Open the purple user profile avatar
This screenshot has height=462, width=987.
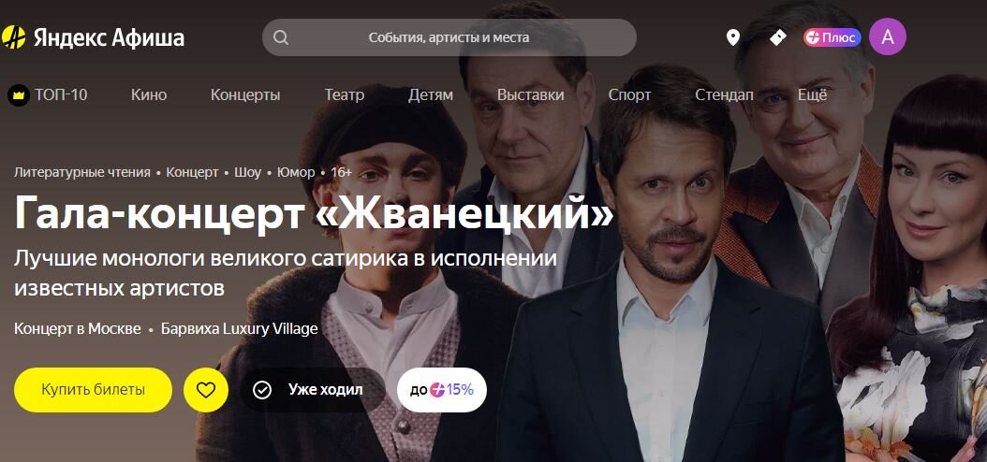888,37
